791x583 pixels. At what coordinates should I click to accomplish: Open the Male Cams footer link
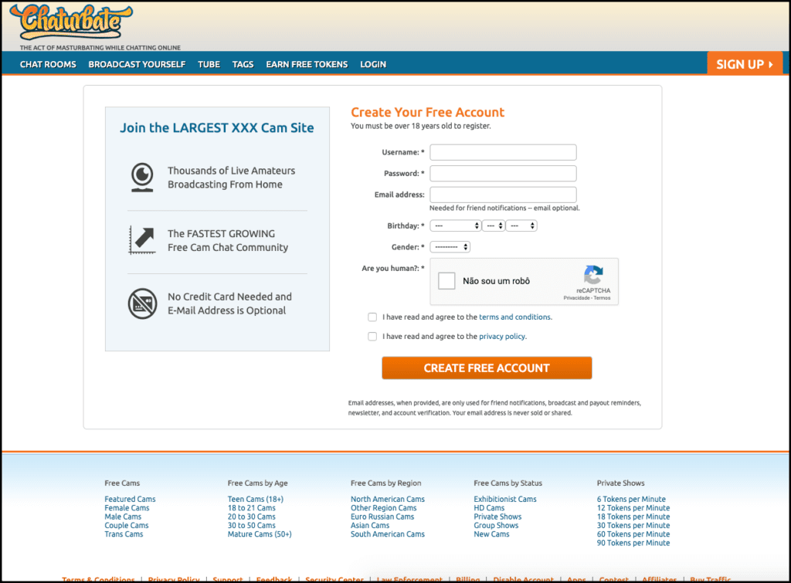[x=123, y=517]
